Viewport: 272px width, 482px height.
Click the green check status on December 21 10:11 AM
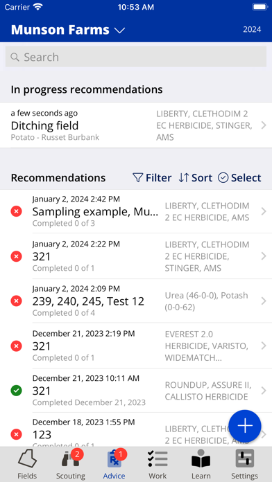click(x=17, y=391)
